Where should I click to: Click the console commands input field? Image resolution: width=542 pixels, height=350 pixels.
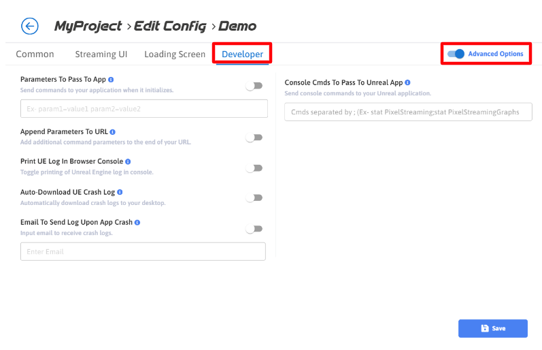point(408,112)
